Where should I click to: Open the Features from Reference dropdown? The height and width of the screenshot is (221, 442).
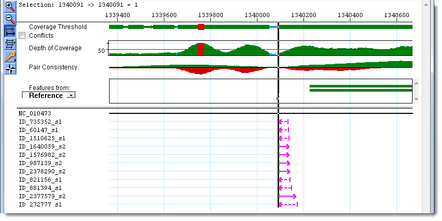tap(49, 95)
